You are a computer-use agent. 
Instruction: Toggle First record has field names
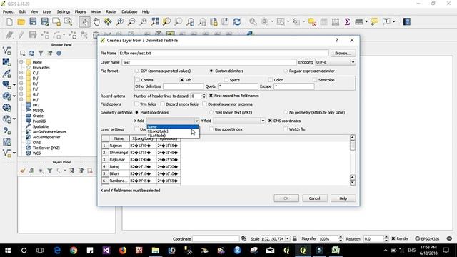[x=211, y=96]
